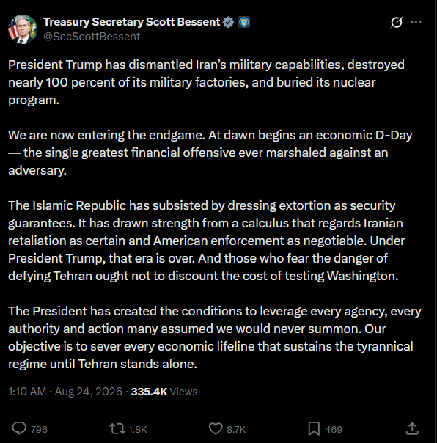Click the paragraph starting "We are now entering"
This screenshot has width=437, height=443.
tap(210, 153)
